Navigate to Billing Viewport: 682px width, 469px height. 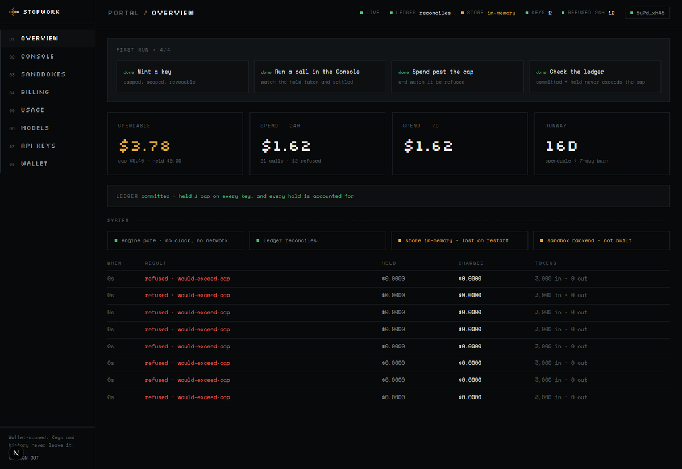[48, 92]
